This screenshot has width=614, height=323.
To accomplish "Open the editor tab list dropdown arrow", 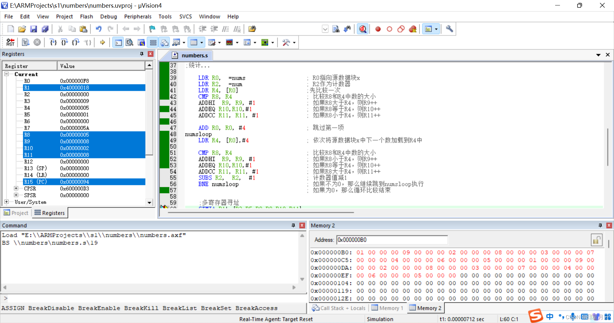I will point(598,55).
